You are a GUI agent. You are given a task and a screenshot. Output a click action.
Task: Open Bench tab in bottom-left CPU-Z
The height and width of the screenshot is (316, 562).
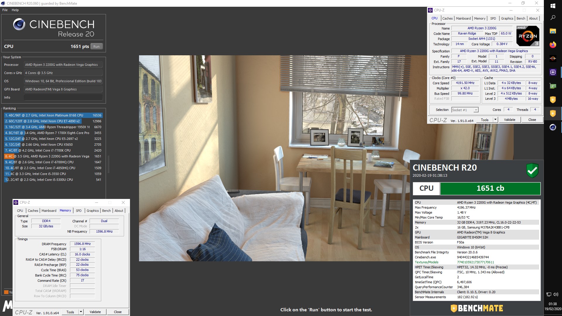[106, 211]
